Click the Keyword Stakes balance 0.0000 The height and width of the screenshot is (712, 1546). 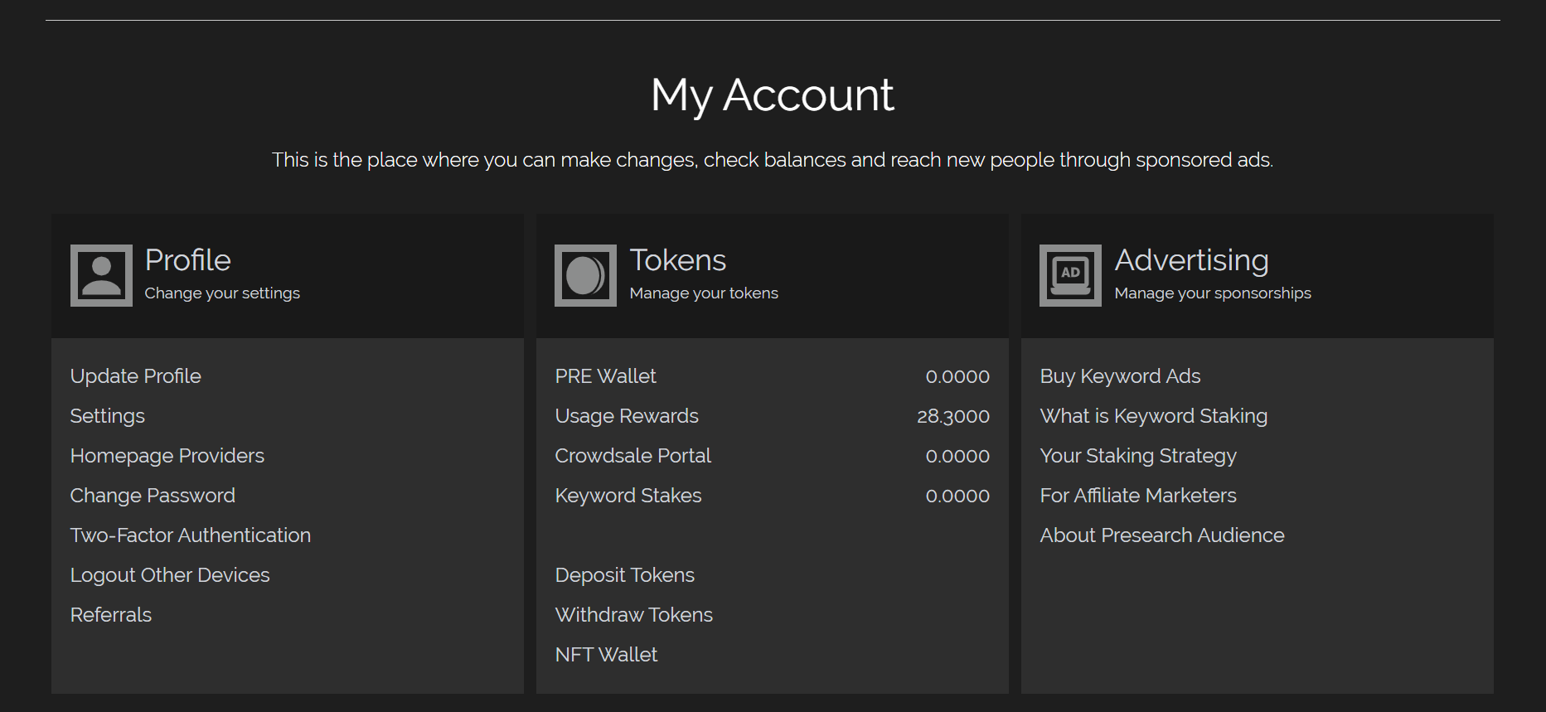957,496
